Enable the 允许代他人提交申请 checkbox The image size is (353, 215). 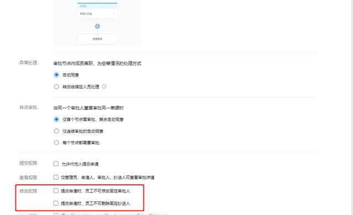coord(56,164)
